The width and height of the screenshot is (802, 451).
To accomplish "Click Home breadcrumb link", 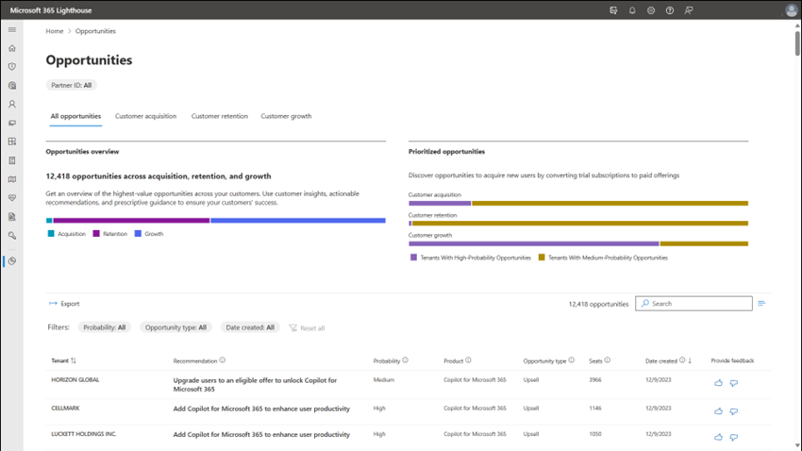I will [54, 31].
